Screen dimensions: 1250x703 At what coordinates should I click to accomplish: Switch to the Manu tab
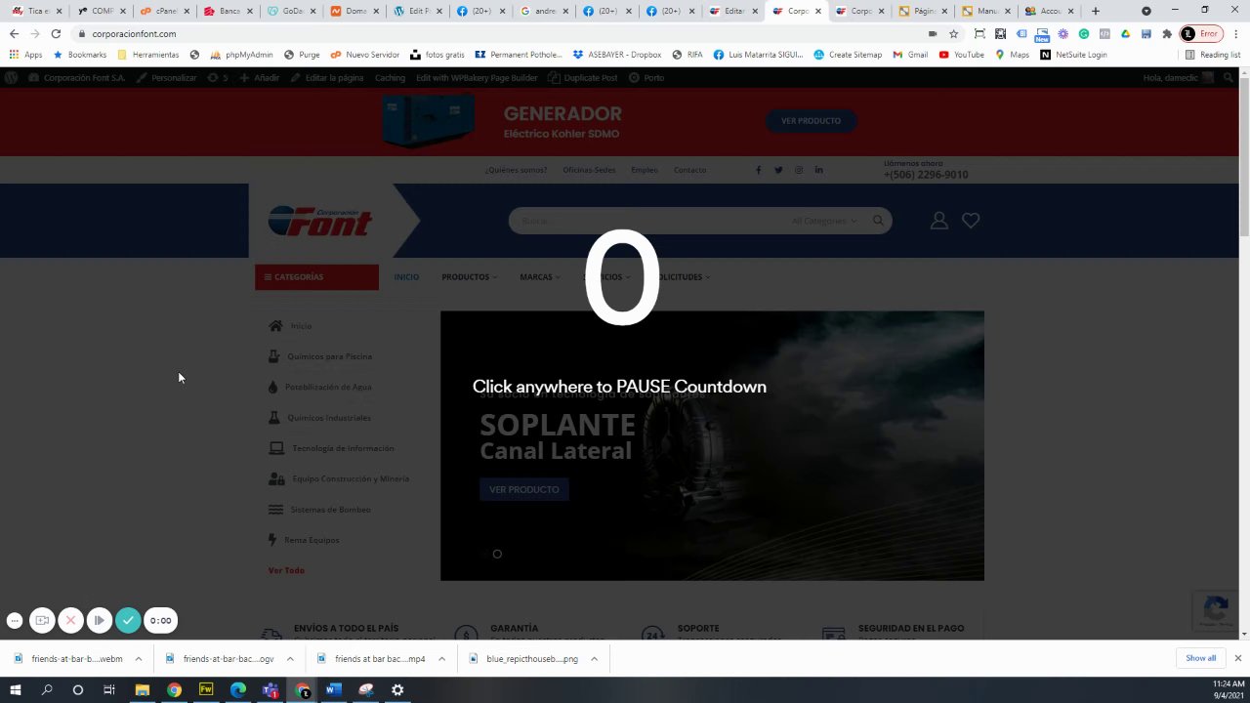coord(986,11)
